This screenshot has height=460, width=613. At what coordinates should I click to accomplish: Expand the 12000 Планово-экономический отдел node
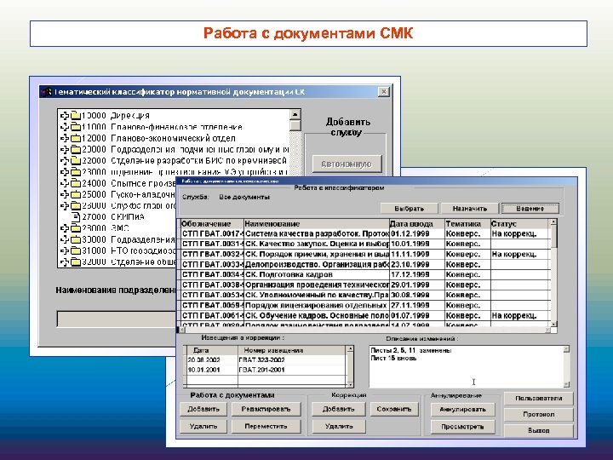(65, 139)
